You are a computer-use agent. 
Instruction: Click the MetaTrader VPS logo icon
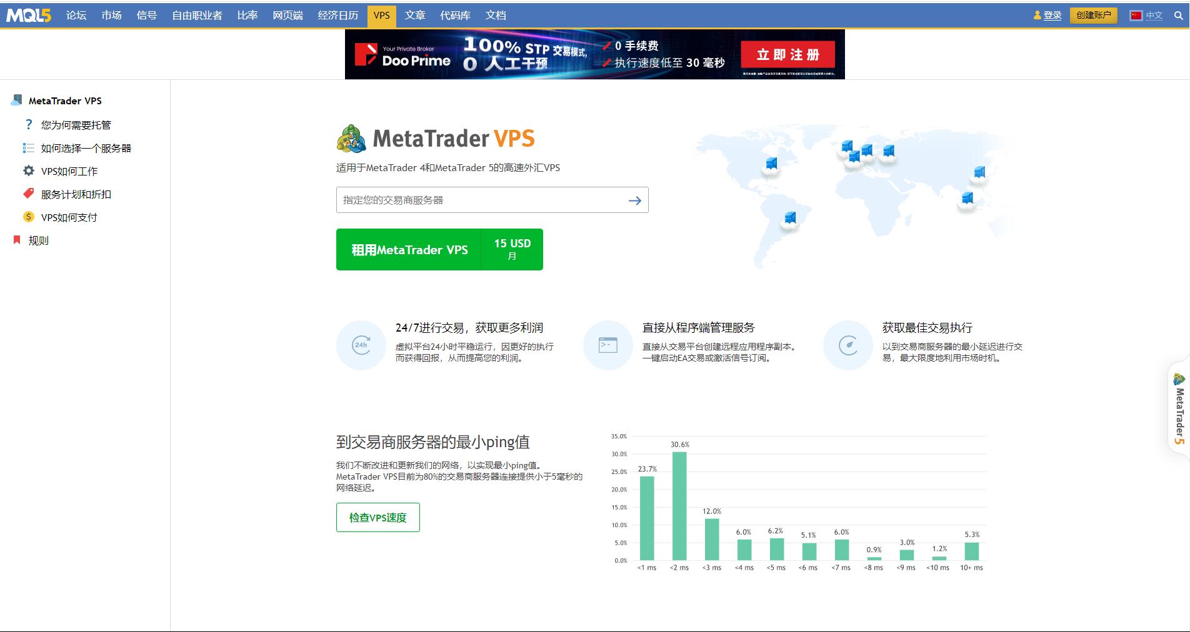[x=351, y=139]
